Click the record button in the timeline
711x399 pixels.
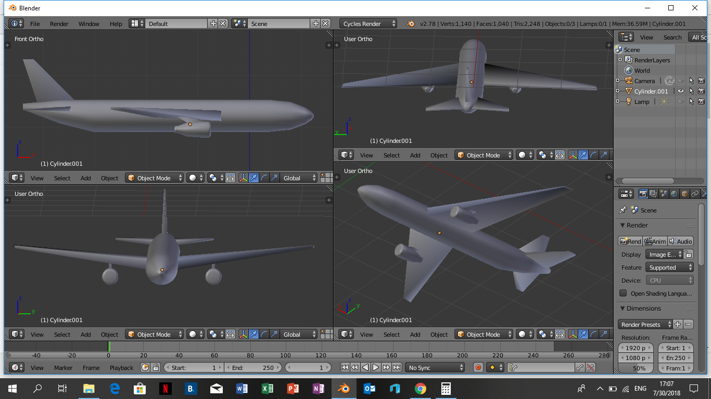tap(478, 367)
